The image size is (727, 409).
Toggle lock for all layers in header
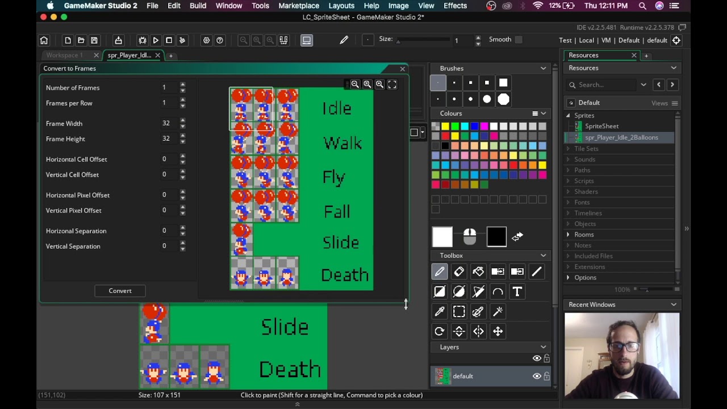pyautogui.click(x=546, y=358)
